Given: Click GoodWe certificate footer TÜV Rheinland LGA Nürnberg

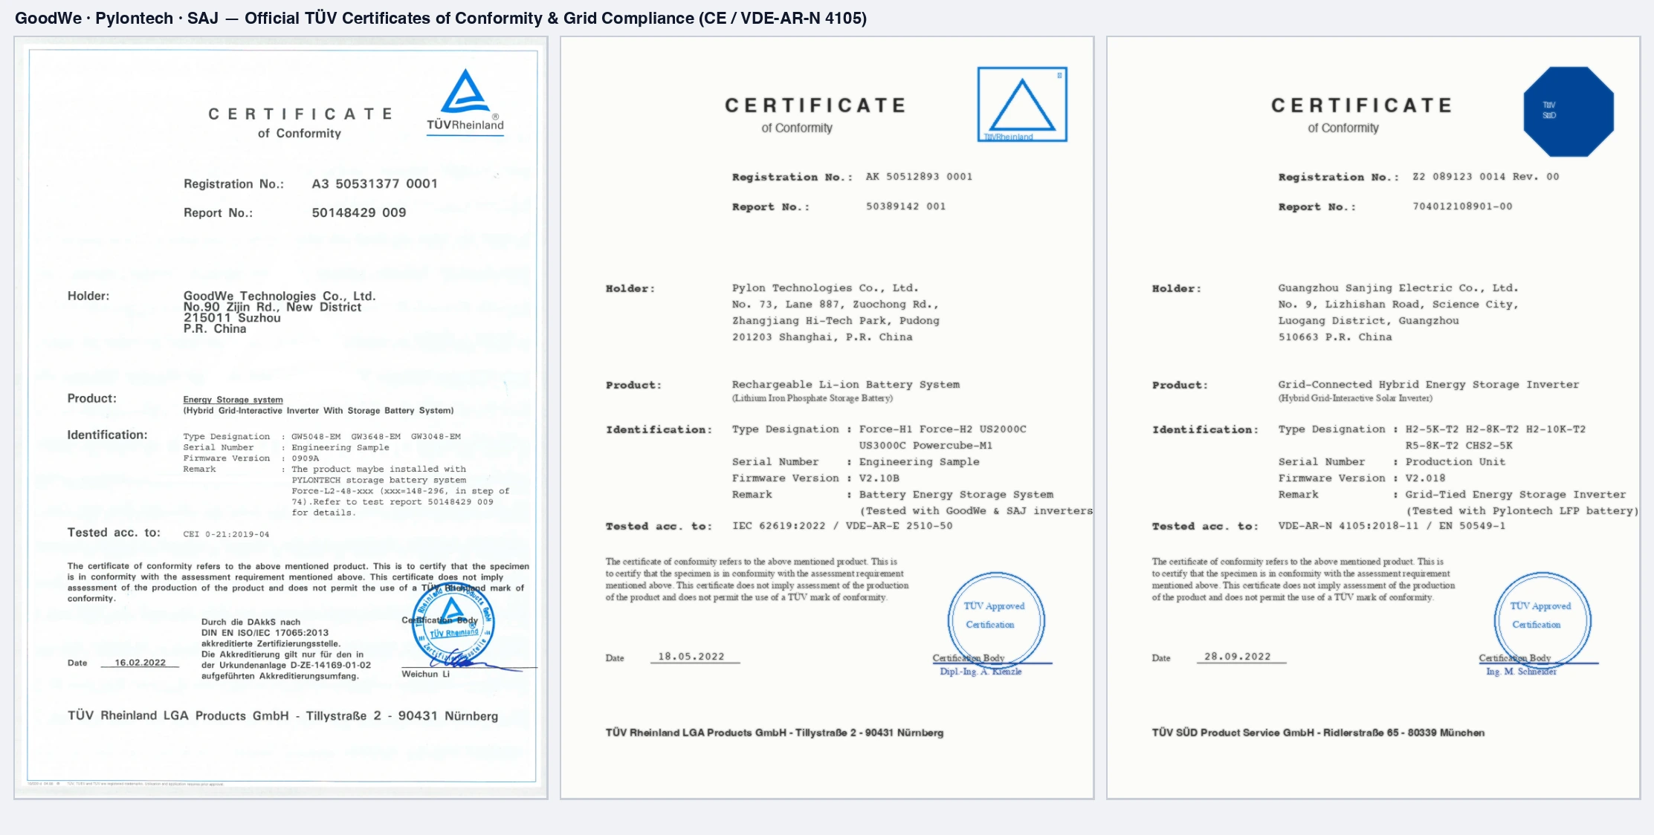Looking at the screenshot, I should pos(282,716).
